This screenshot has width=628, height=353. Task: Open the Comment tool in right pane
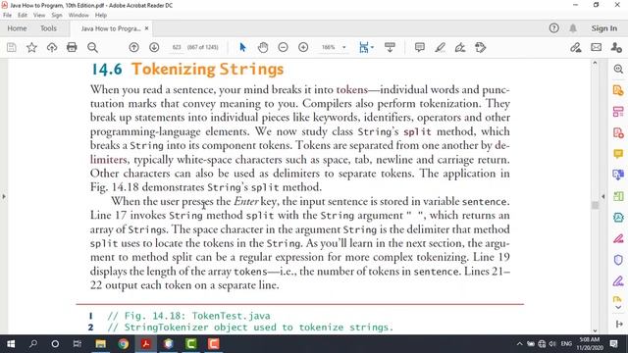(618, 154)
